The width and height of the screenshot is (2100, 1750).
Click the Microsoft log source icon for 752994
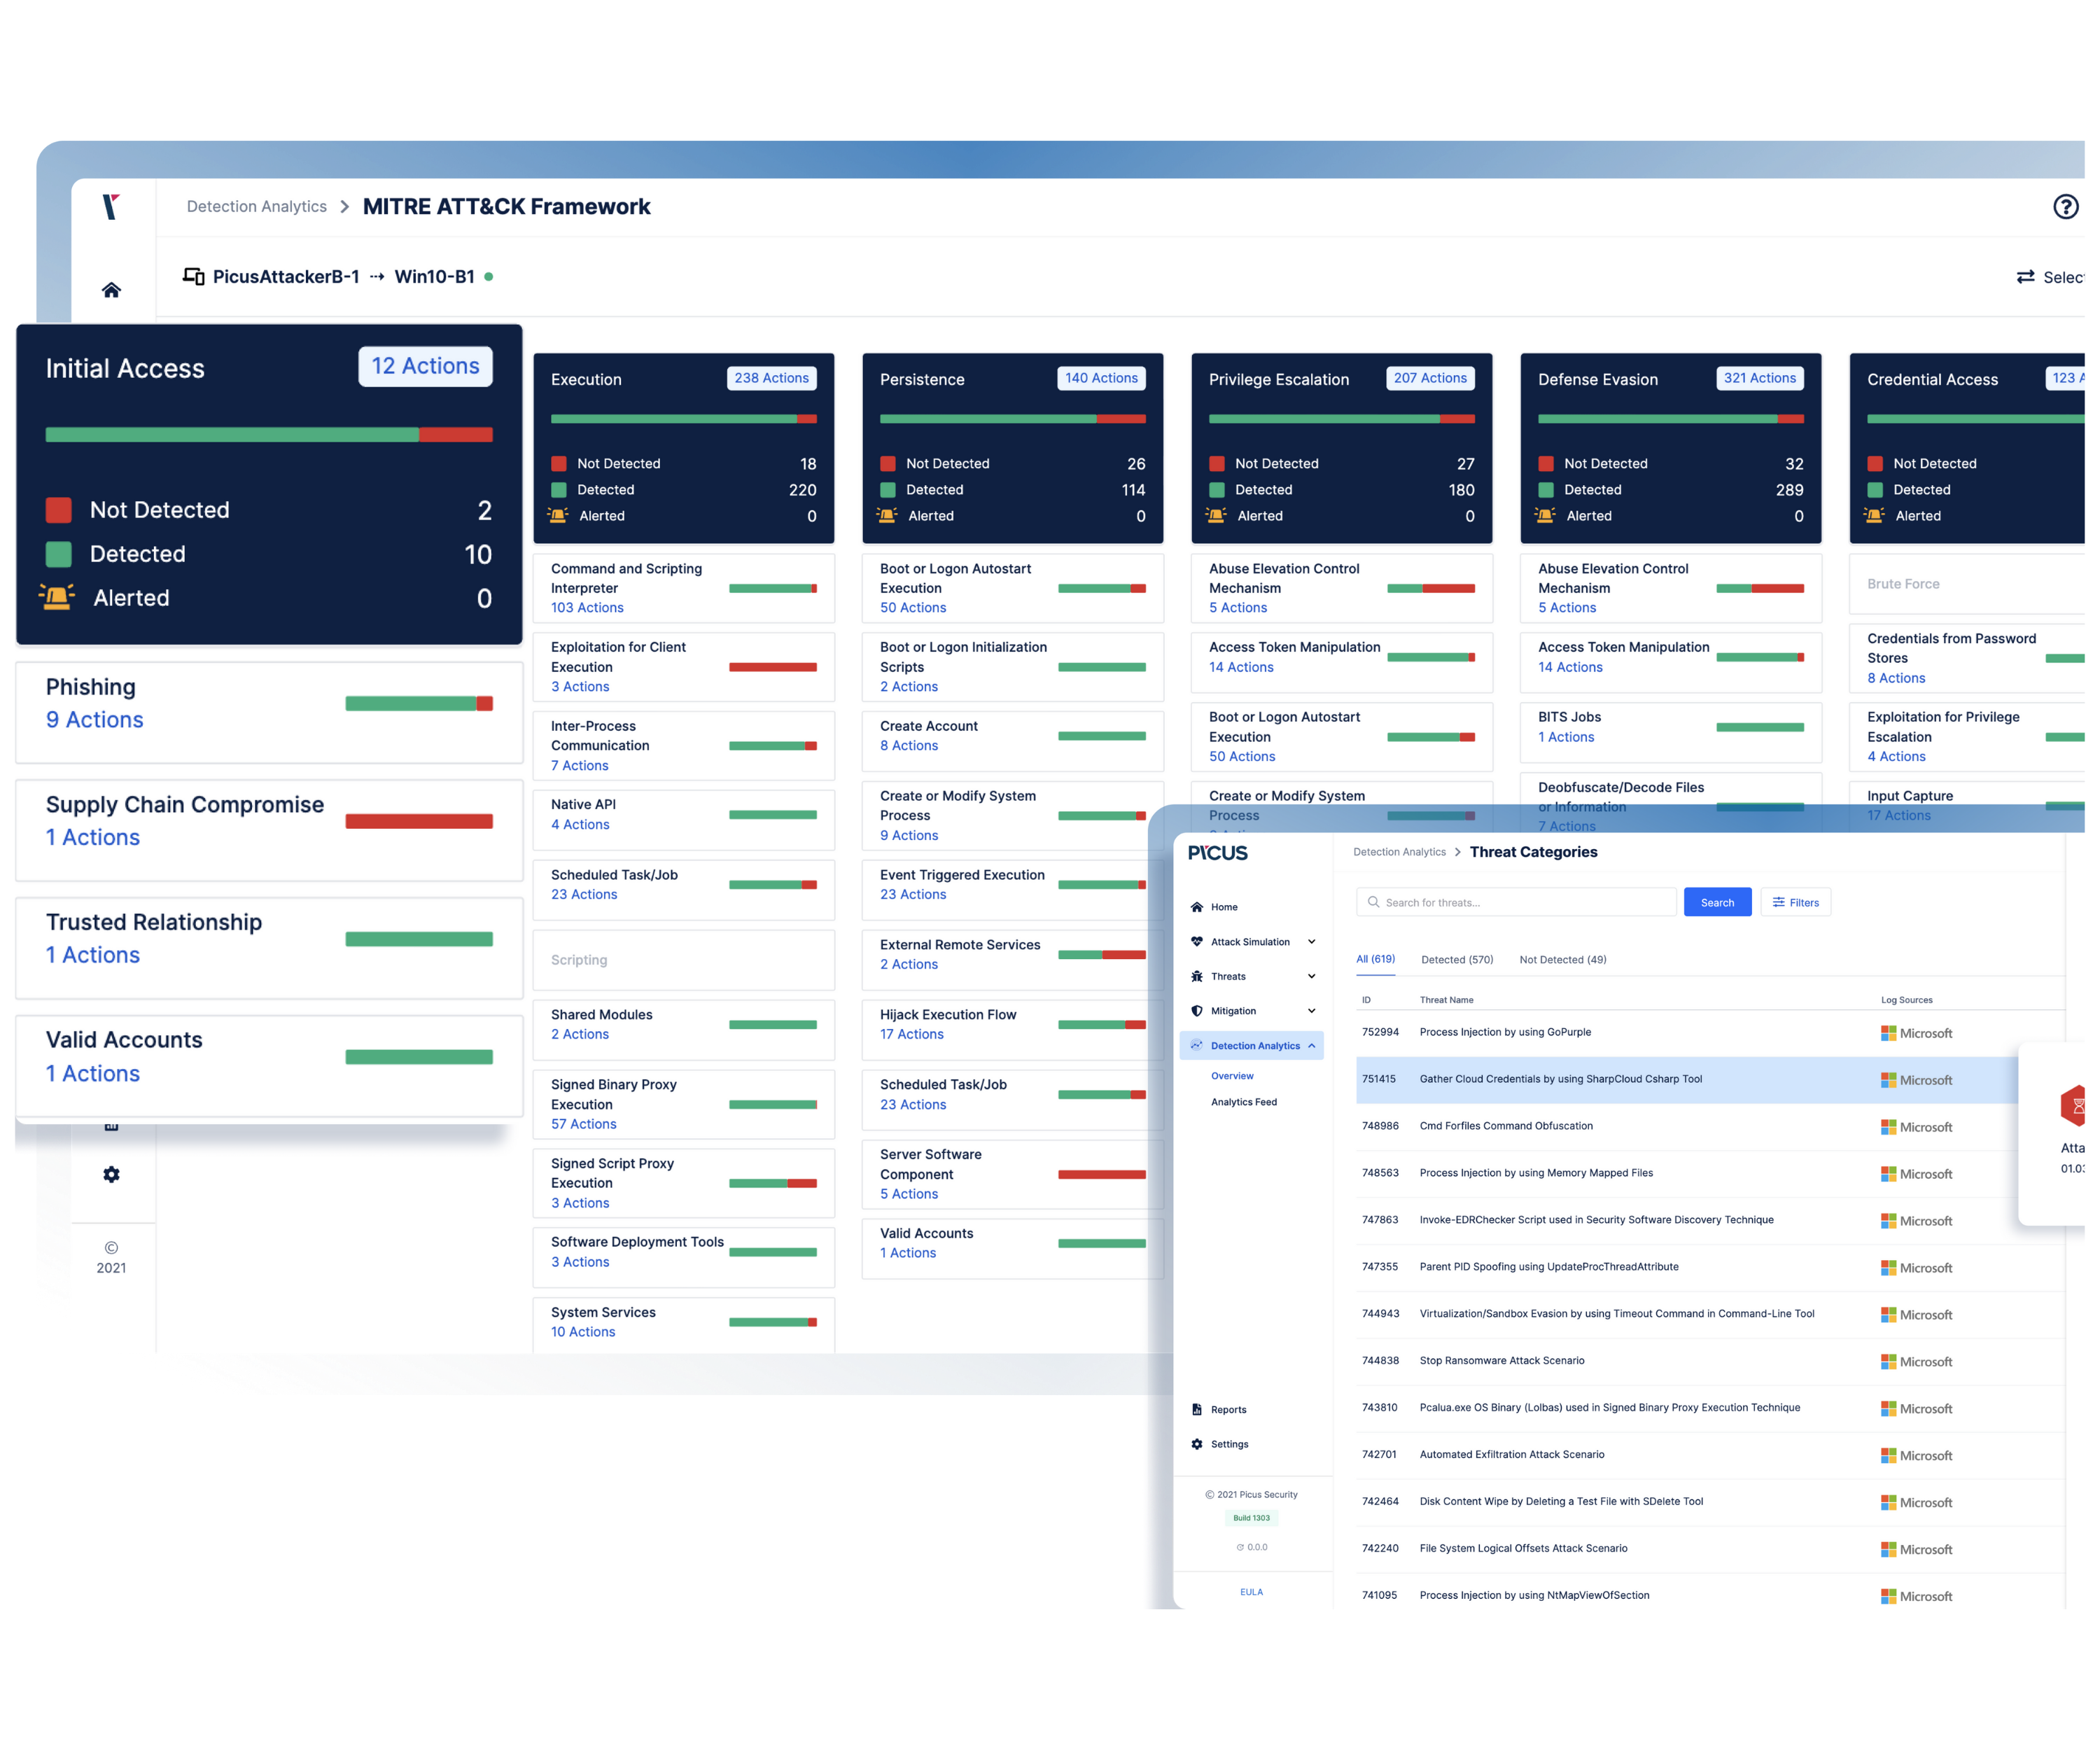(x=1888, y=1032)
